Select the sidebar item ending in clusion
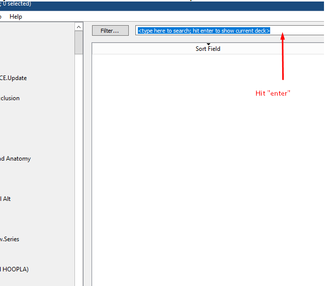 point(10,98)
